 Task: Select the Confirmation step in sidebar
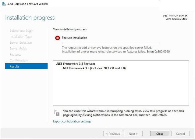pos(19,60)
